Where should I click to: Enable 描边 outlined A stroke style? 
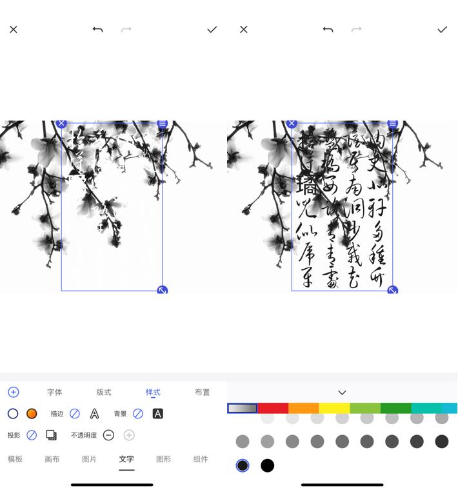(x=94, y=414)
